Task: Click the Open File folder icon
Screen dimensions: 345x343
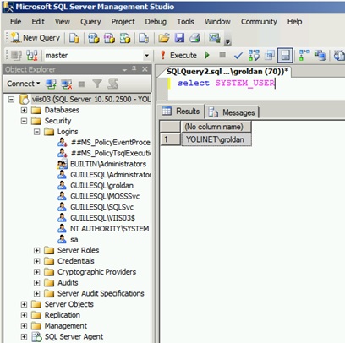Action: point(164,38)
